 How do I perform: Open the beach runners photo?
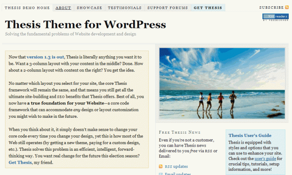222,83
